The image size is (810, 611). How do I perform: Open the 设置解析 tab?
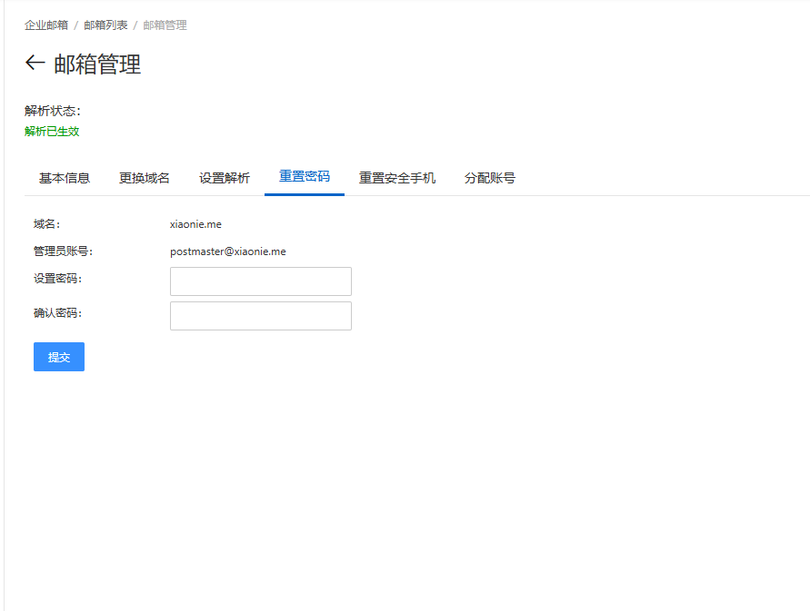pos(224,178)
